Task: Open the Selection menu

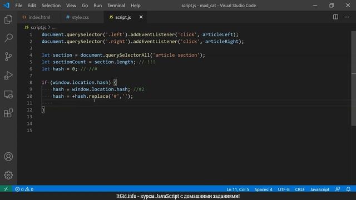Action: [51, 6]
